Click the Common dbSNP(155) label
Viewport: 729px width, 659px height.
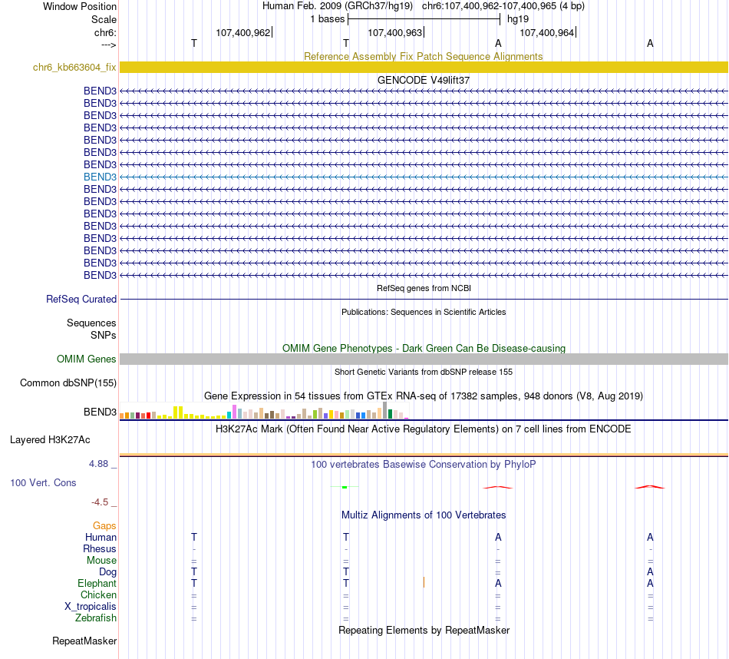coord(68,382)
